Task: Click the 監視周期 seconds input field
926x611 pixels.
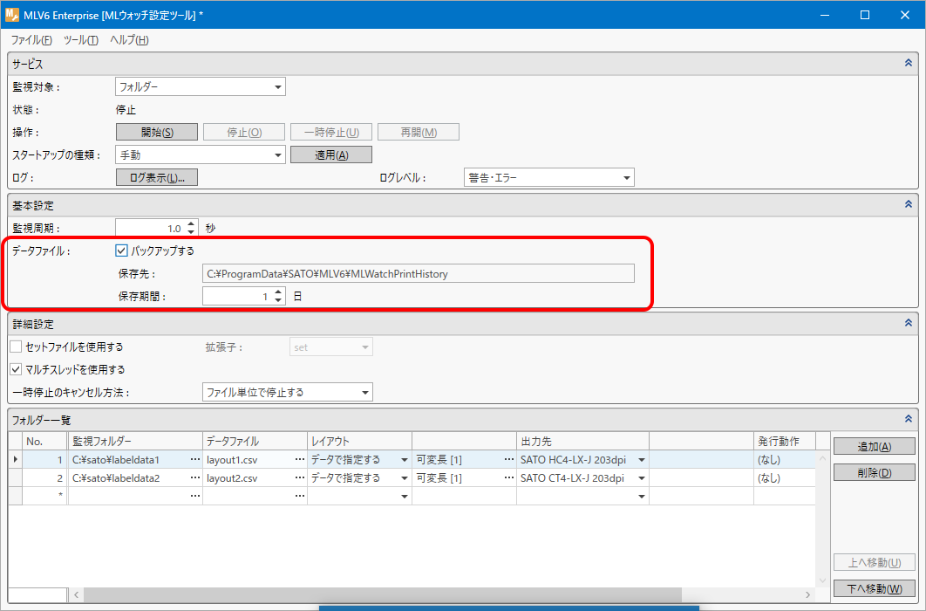Action: 151,228
